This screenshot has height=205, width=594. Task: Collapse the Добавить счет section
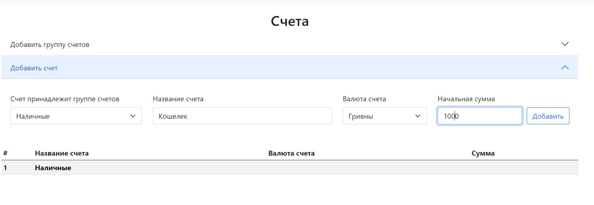pyautogui.click(x=34, y=68)
